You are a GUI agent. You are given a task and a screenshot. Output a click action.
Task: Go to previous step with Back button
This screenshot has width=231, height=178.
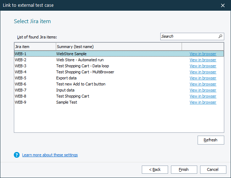tap(155, 169)
